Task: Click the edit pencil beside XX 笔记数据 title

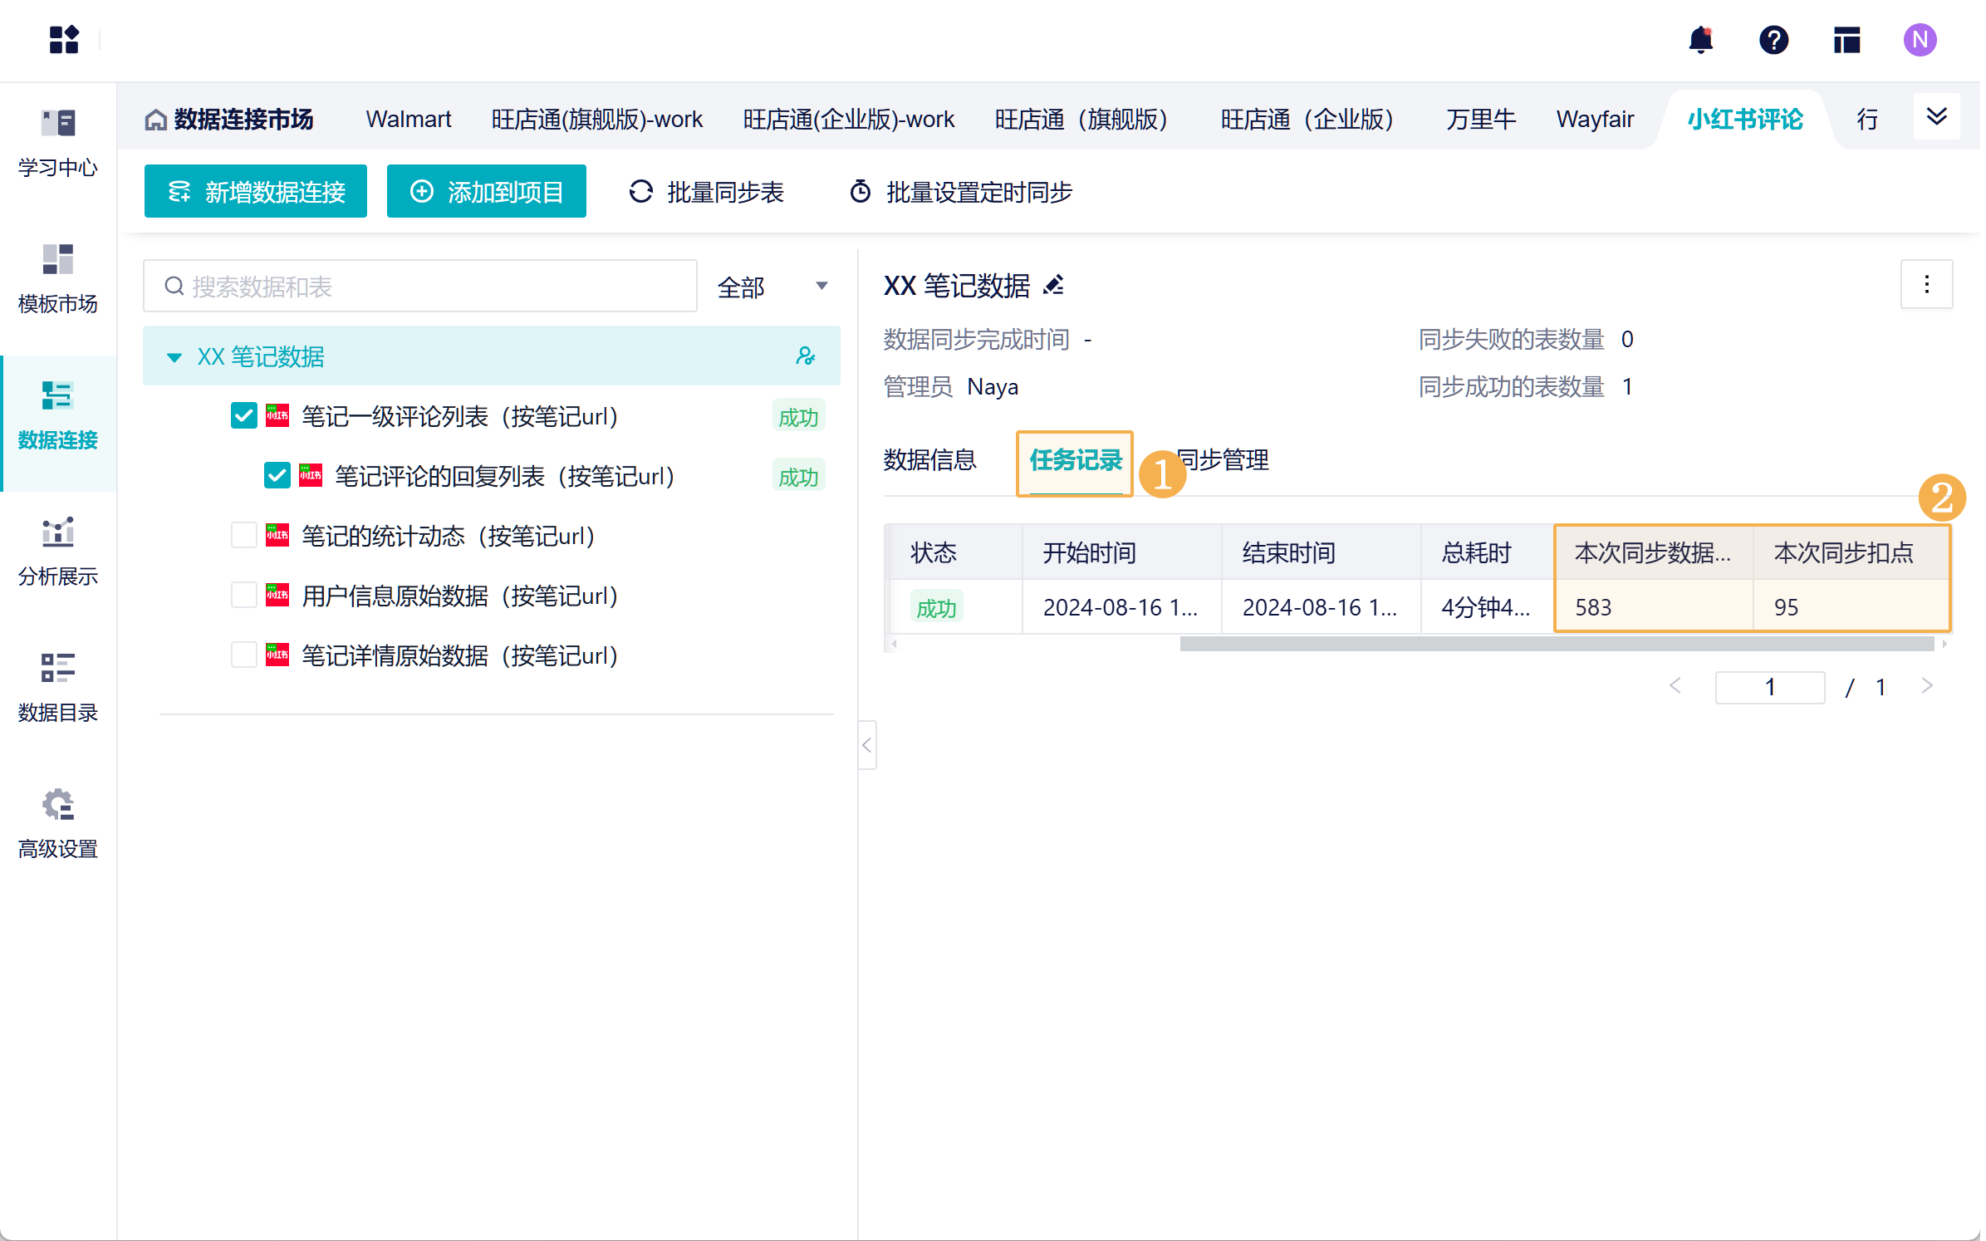Action: [x=1054, y=286]
